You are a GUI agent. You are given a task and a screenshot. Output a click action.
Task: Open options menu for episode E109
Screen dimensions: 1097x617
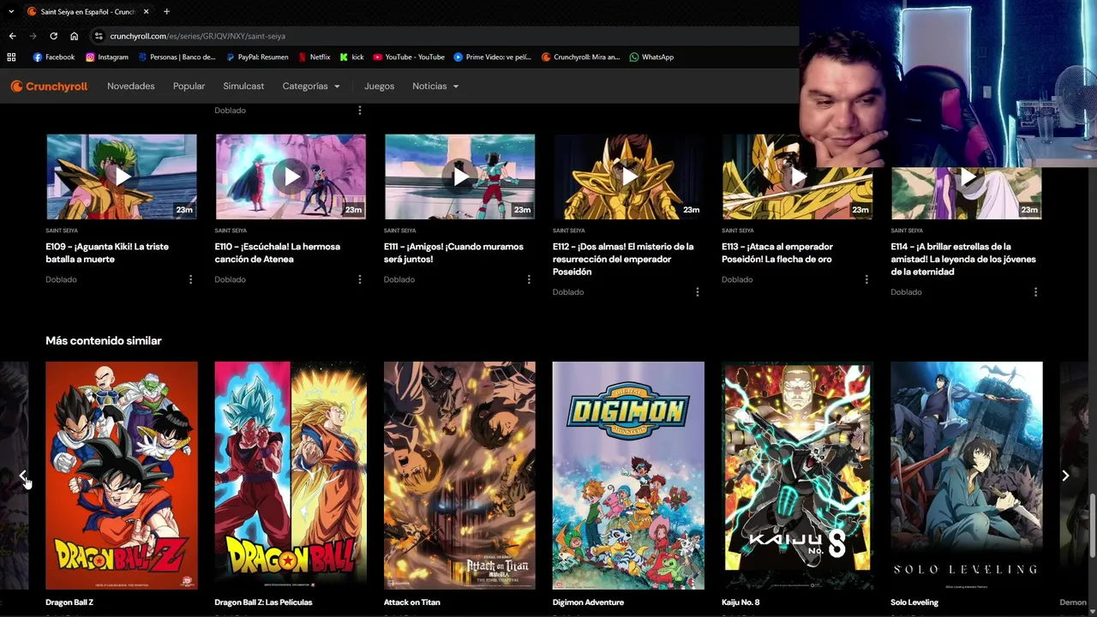tap(190, 279)
